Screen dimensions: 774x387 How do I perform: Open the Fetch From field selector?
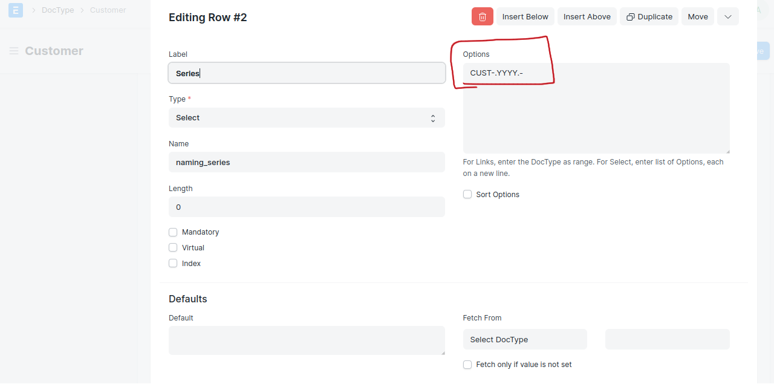point(667,340)
